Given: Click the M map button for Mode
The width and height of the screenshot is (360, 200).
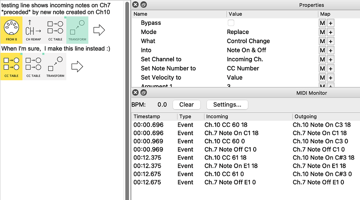Looking at the screenshot, I should point(322,32).
